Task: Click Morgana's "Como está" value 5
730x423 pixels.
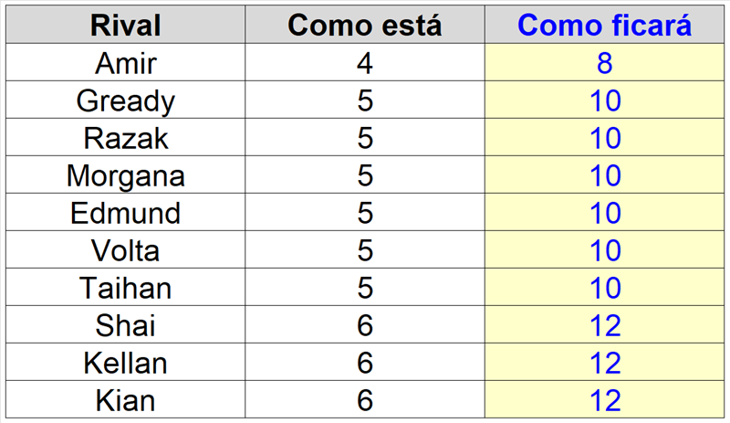Action: (x=365, y=175)
